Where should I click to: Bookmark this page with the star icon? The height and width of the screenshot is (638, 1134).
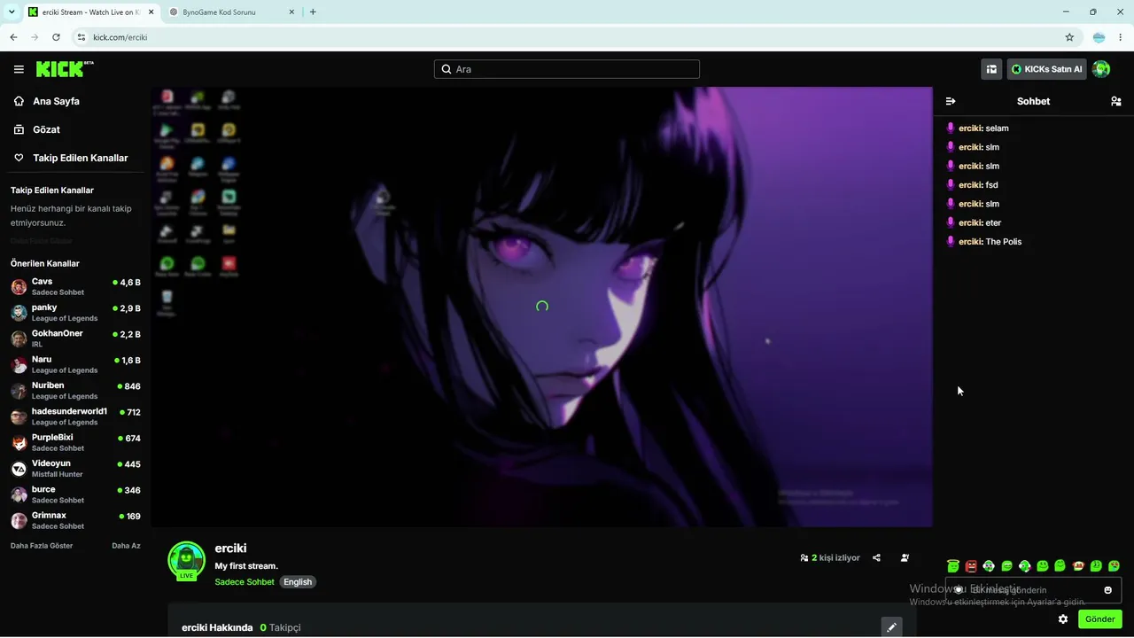pos(1069,37)
